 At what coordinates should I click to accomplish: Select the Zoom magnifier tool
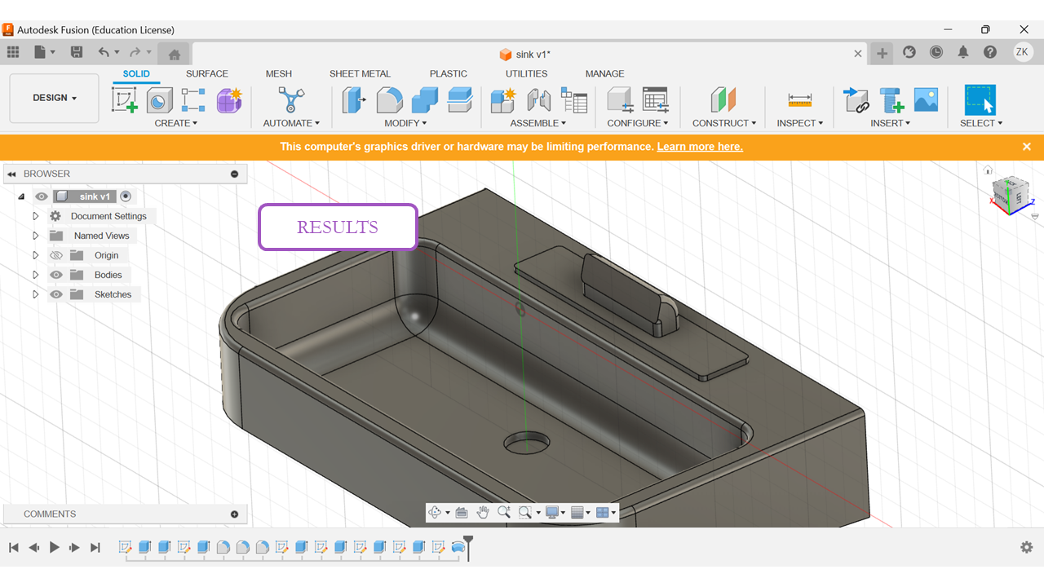(504, 512)
